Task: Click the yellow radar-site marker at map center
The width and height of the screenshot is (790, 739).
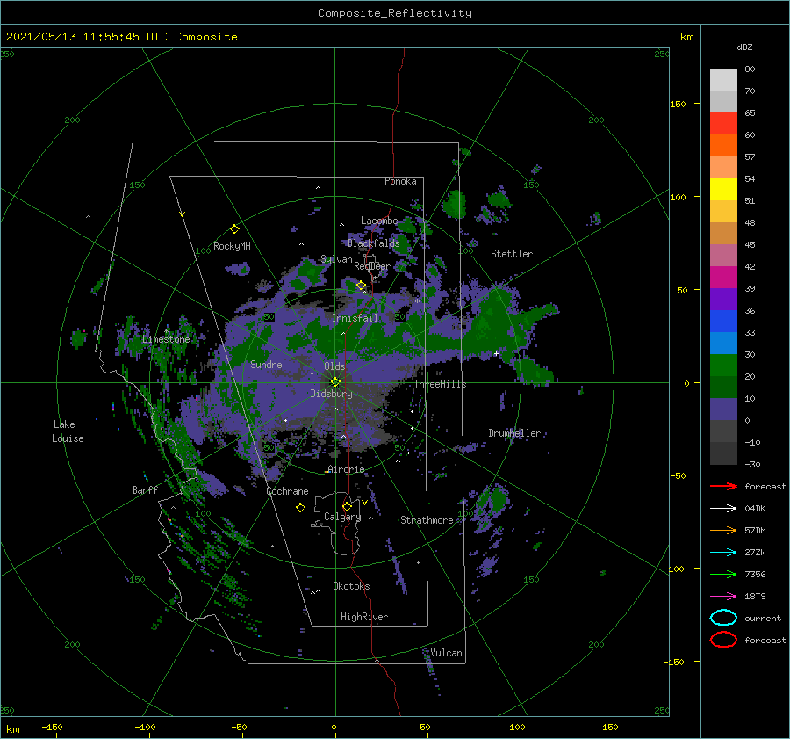Action: 335,382
